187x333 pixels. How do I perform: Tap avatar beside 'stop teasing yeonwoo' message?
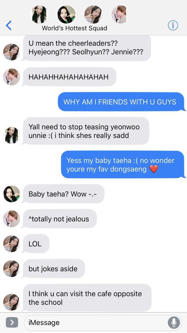[11, 135]
